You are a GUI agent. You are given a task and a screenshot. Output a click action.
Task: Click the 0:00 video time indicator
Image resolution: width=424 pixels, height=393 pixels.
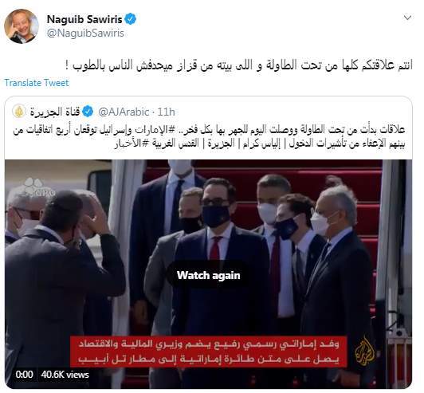[24, 375]
